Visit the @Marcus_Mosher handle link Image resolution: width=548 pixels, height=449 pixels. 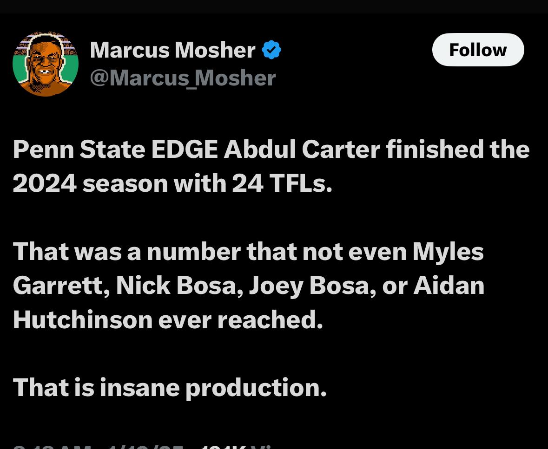tap(183, 78)
